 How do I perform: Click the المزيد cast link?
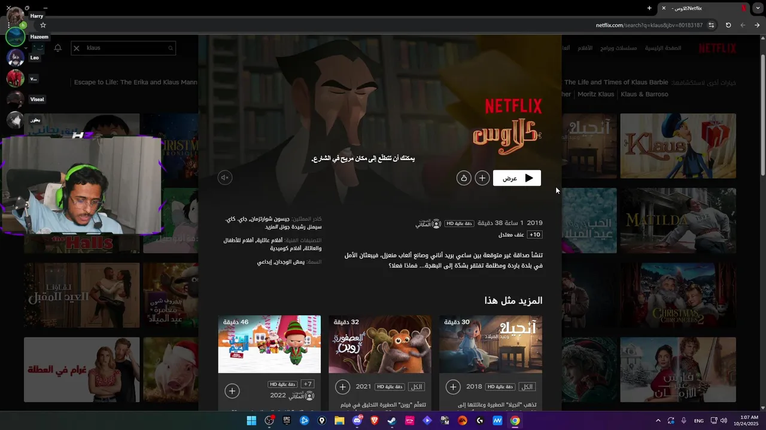(x=272, y=227)
